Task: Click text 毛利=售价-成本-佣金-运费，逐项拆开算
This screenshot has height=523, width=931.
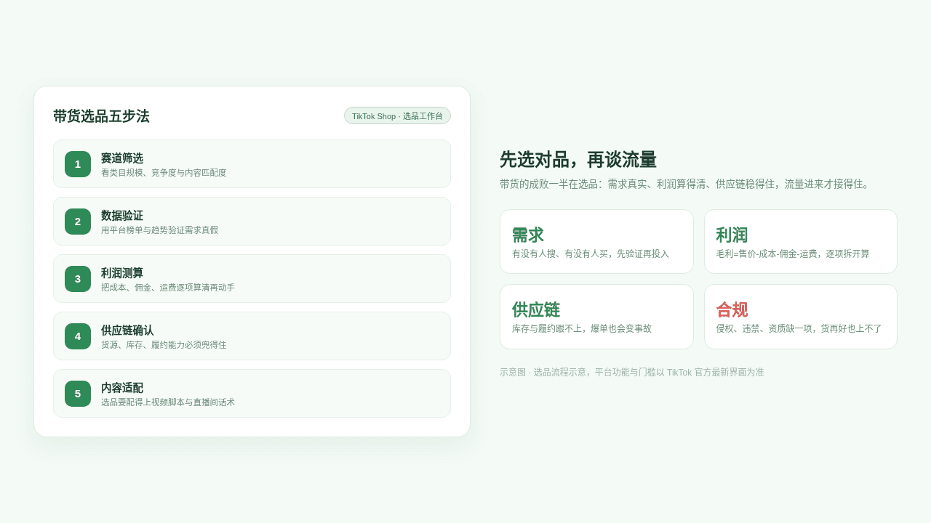Action: tap(793, 254)
